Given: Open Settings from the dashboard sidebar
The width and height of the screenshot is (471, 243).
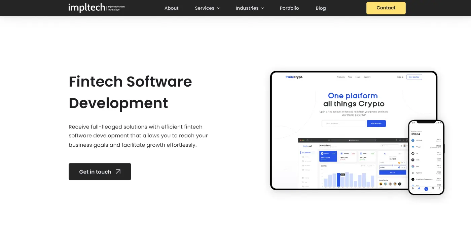Looking at the screenshot, I should tap(305, 178).
